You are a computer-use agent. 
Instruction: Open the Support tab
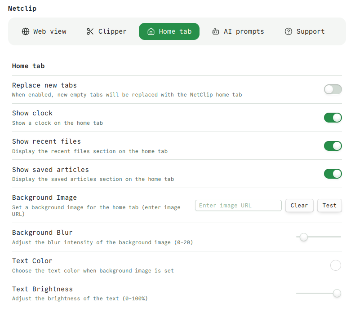(305, 31)
